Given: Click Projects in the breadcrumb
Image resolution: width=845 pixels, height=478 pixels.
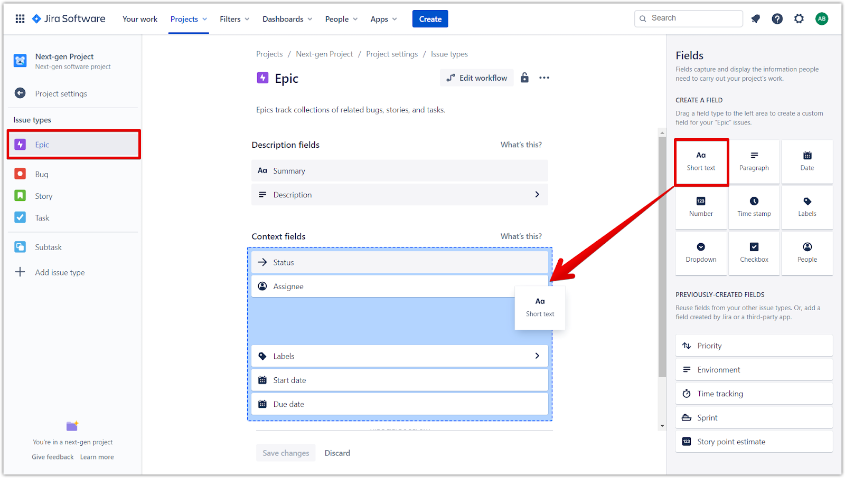Looking at the screenshot, I should (269, 54).
